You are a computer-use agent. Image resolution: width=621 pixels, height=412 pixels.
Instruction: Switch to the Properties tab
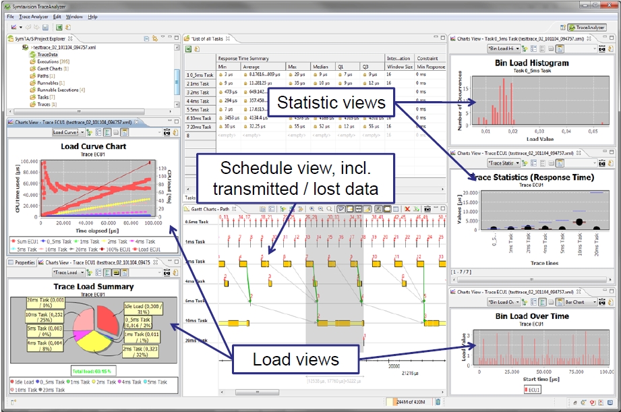coord(22,262)
